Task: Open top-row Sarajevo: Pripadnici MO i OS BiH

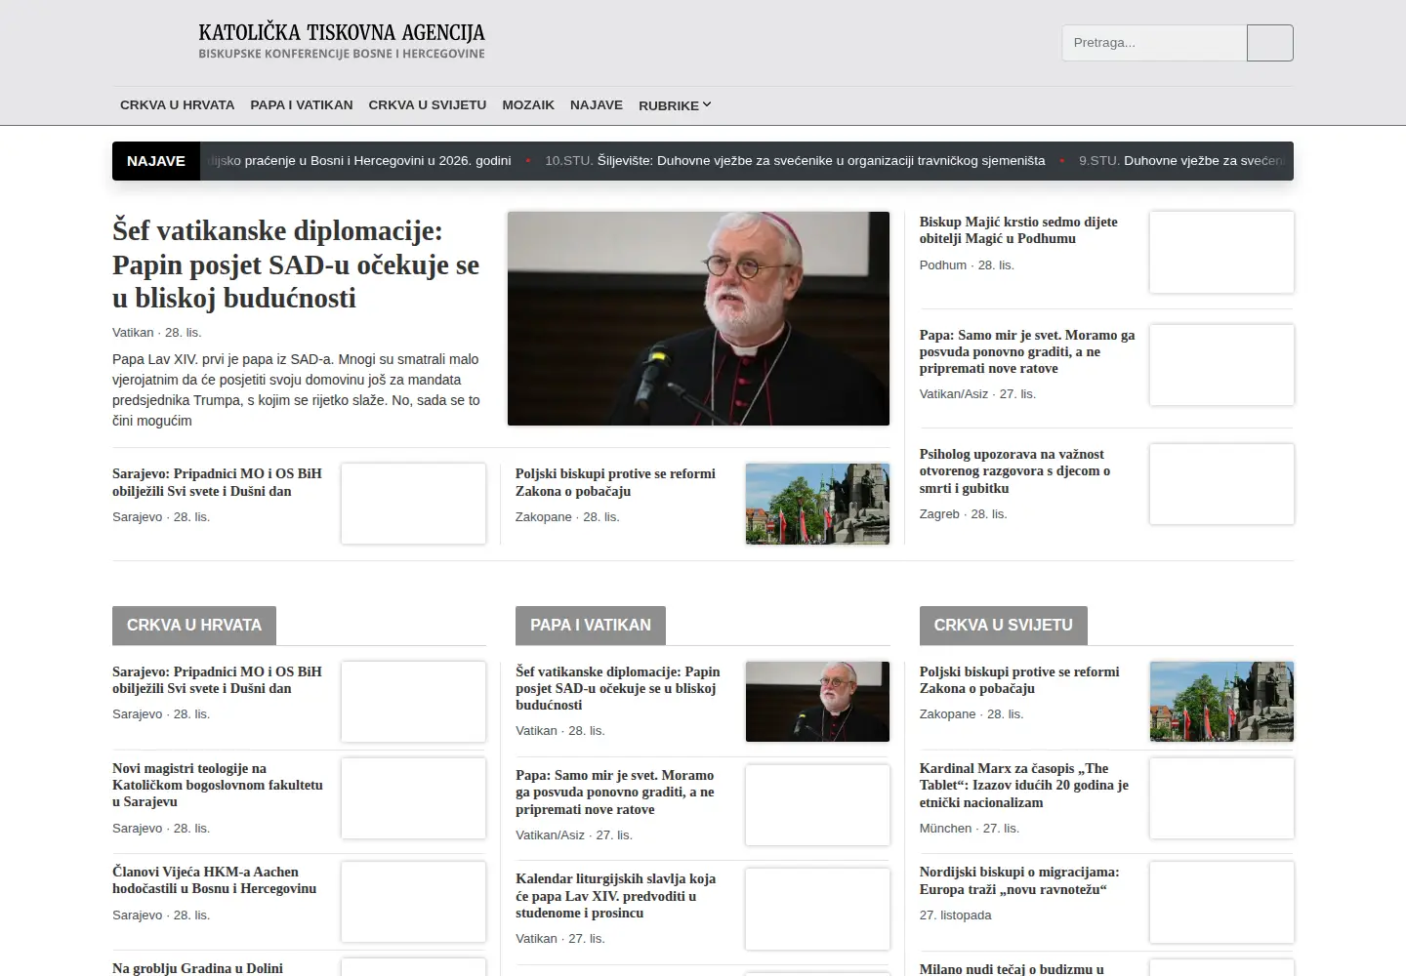Action: tap(217, 482)
